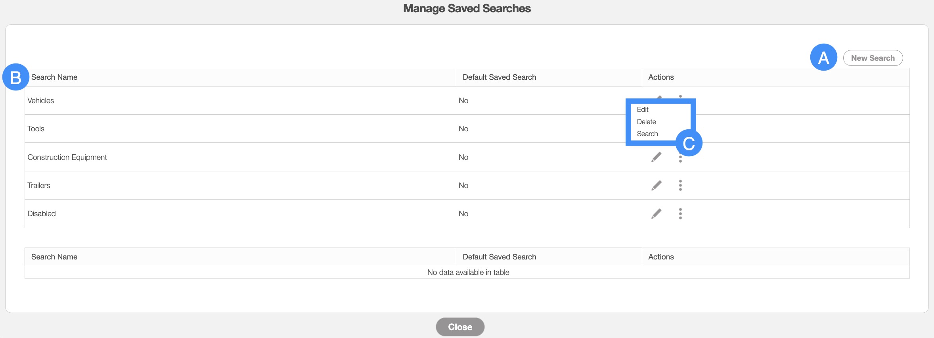Open the three-dot menu for Trailers
The height and width of the screenshot is (338, 934).
[680, 185]
